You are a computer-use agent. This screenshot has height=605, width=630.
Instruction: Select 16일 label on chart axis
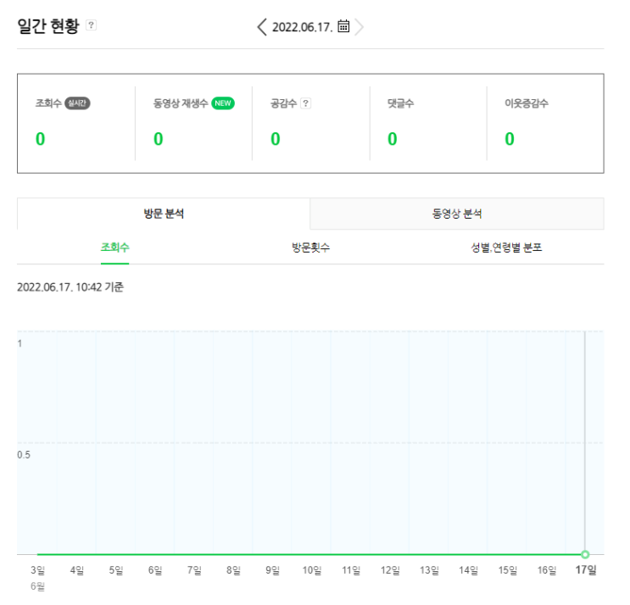point(547,570)
